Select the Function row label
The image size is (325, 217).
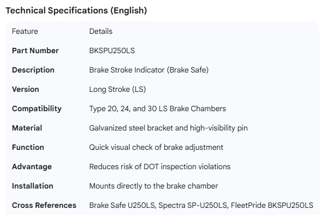coord(28,147)
